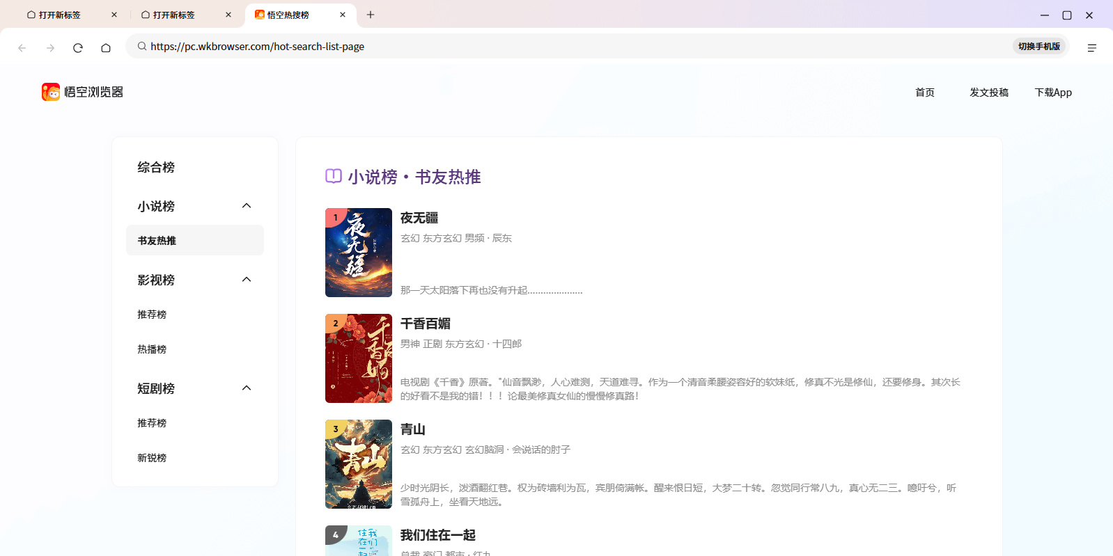Select 综合榜 in the sidebar
The height and width of the screenshot is (556, 1113).
pyautogui.click(x=156, y=167)
